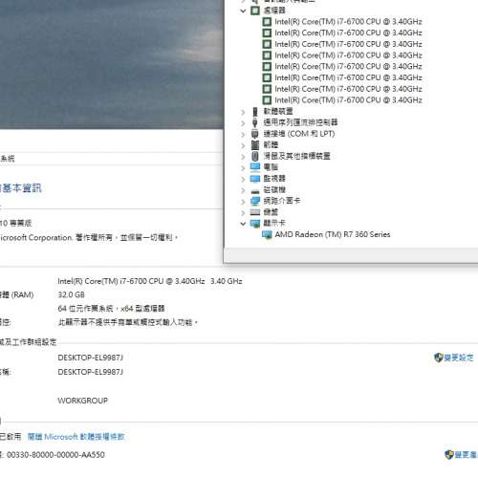Viewport: 478px width, 478px height.
Task: Click the WORKGROUP value
Action: tap(83, 401)
